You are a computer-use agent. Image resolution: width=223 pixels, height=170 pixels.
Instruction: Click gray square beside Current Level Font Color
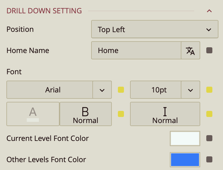[x=209, y=138]
